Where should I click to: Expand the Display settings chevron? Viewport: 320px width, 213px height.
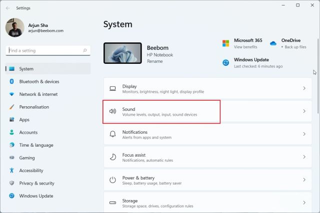(x=304, y=88)
